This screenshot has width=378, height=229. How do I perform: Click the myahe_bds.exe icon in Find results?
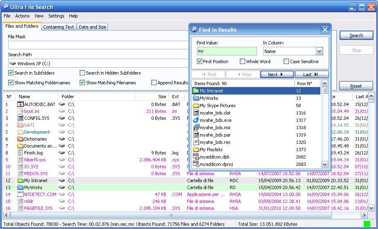tap(196, 120)
